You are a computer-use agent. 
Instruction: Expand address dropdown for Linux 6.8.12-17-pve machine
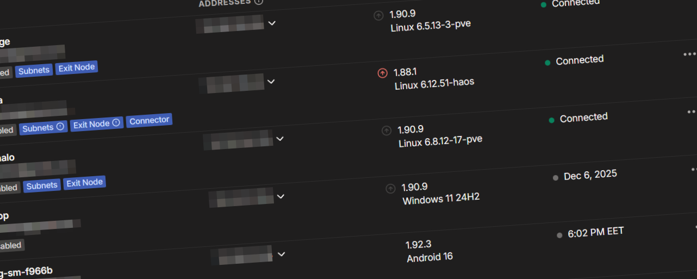(x=279, y=139)
